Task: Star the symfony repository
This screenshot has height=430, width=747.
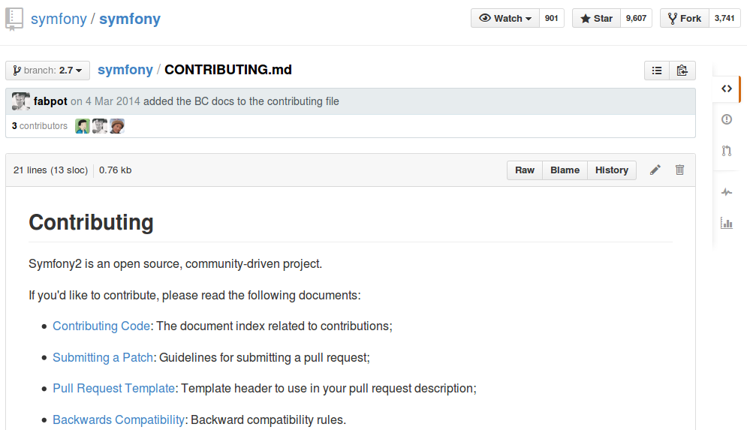Action: 596,18
